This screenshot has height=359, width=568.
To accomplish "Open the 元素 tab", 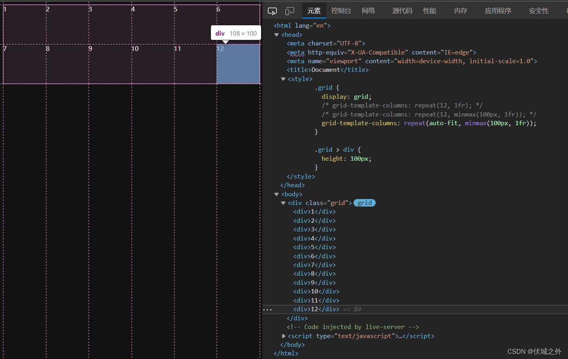I will pos(314,11).
